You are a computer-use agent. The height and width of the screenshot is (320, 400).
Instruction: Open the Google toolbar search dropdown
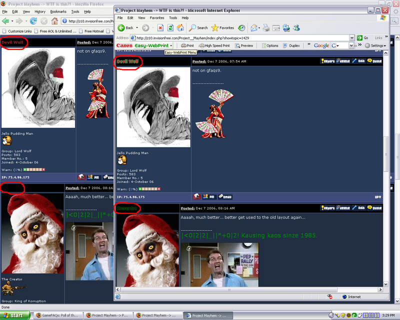pos(351,45)
